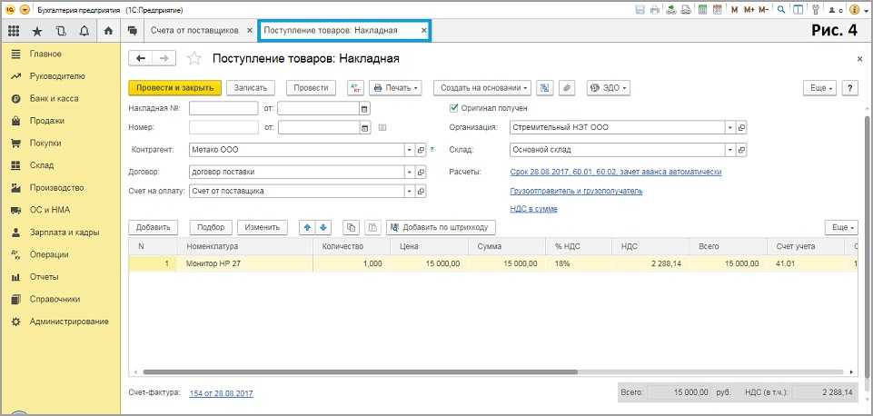The height and width of the screenshot is (416, 873).
Task: Open the sections menu grid icon
Action: pyautogui.click(x=14, y=31)
